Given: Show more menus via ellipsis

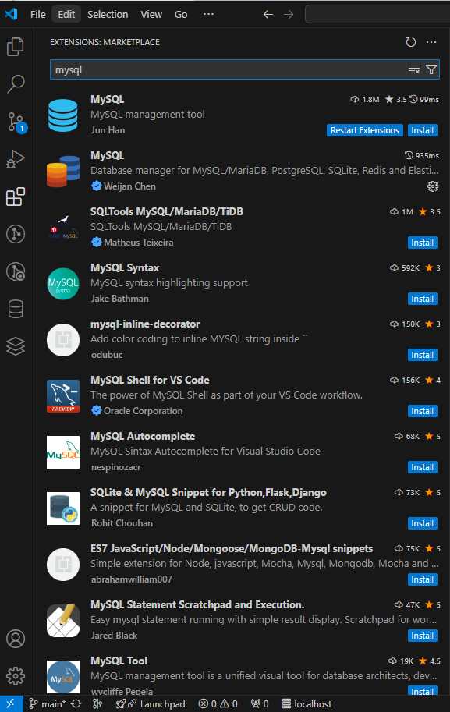Looking at the screenshot, I should pyautogui.click(x=208, y=15).
